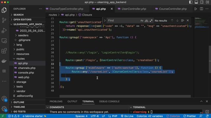Toggle Use Regular Expression in Find
The width and height of the screenshot is (211, 118).
click(151, 21)
